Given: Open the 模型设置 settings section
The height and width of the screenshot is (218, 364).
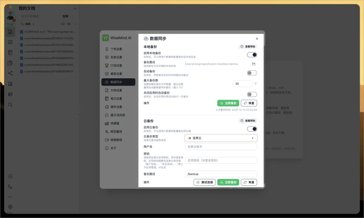Looking at the screenshot, I should pyautogui.click(x=116, y=74).
